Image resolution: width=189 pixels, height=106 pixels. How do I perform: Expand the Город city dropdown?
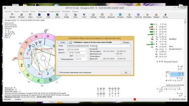coord(130,46)
